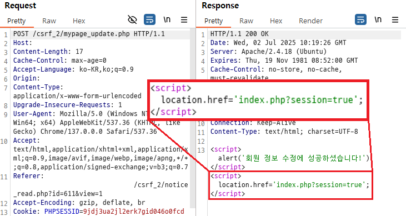Click the HTTP/1.1 200 OK status line
406x216 pixels.
239,34
